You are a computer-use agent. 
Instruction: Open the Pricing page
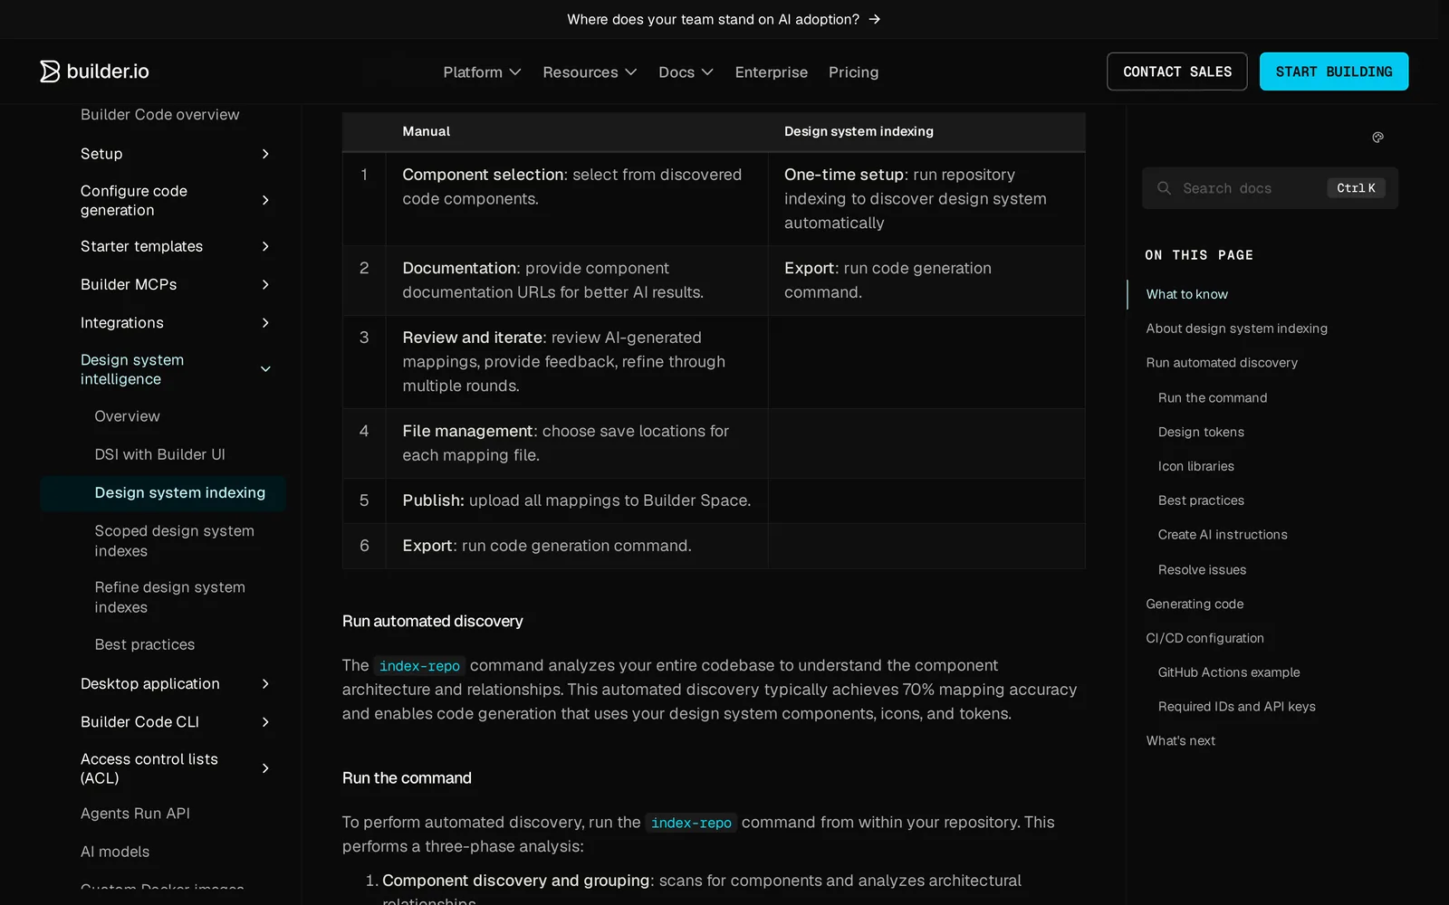tap(853, 72)
